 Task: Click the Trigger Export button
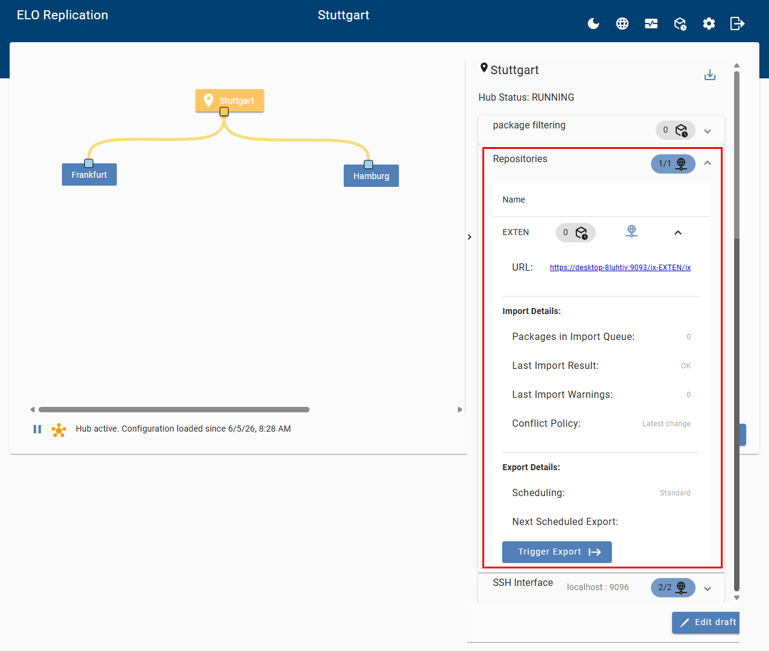click(x=557, y=552)
